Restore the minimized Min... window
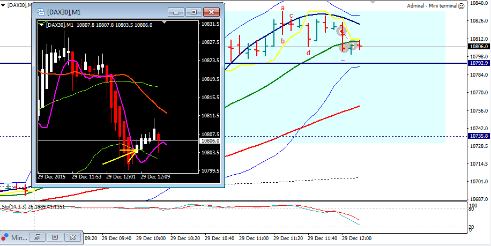Viewport: 491px width, 246px height. (x=38, y=237)
